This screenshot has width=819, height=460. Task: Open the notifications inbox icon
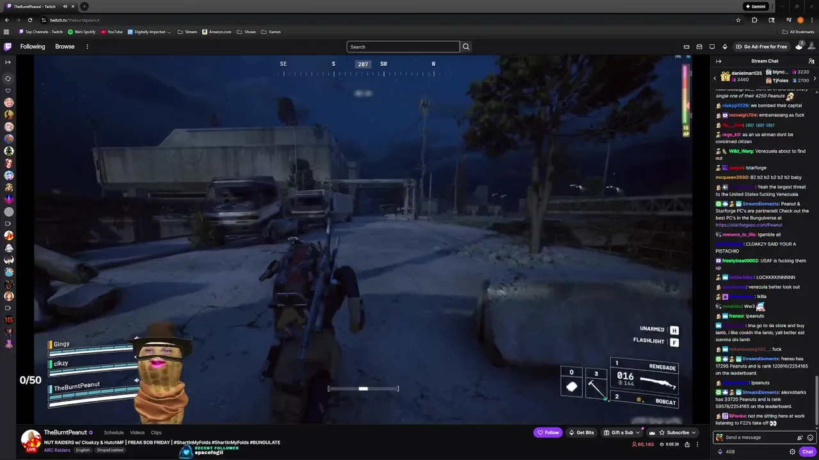pos(699,47)
